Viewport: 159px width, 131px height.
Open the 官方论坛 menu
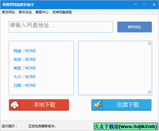25,12
